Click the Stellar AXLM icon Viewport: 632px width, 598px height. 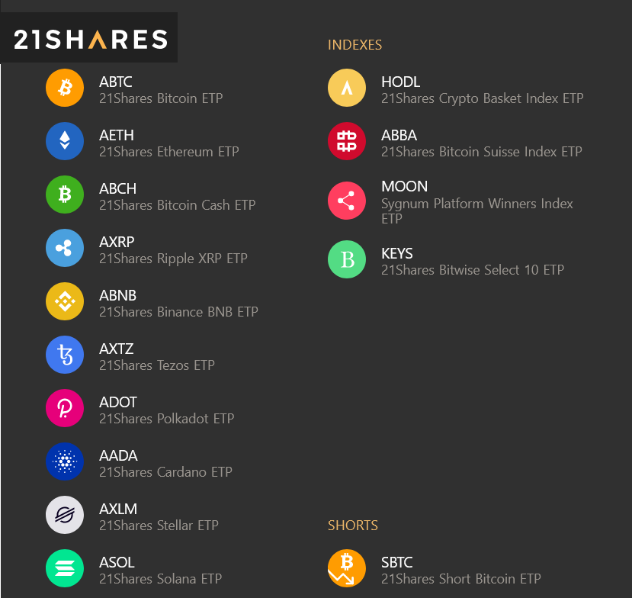click(x=65, y=515)
